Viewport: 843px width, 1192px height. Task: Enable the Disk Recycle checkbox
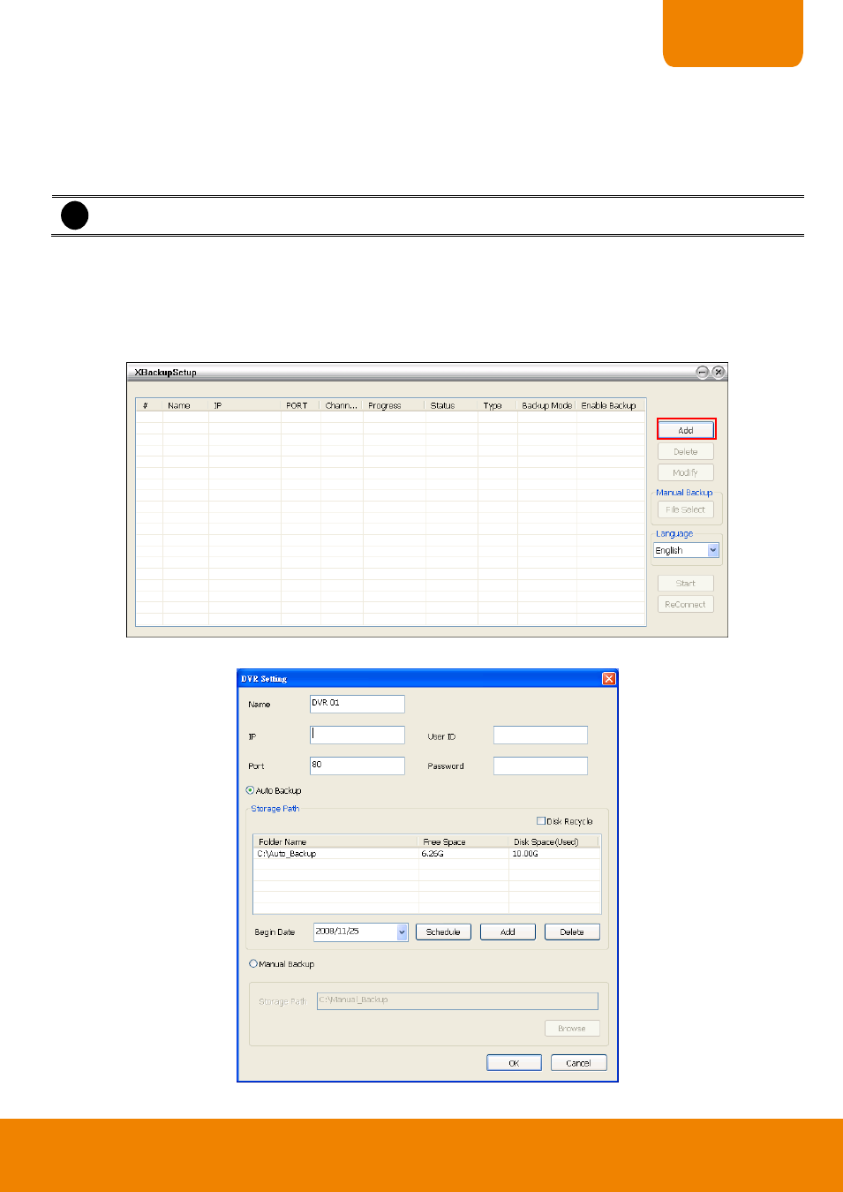point(541,821)
